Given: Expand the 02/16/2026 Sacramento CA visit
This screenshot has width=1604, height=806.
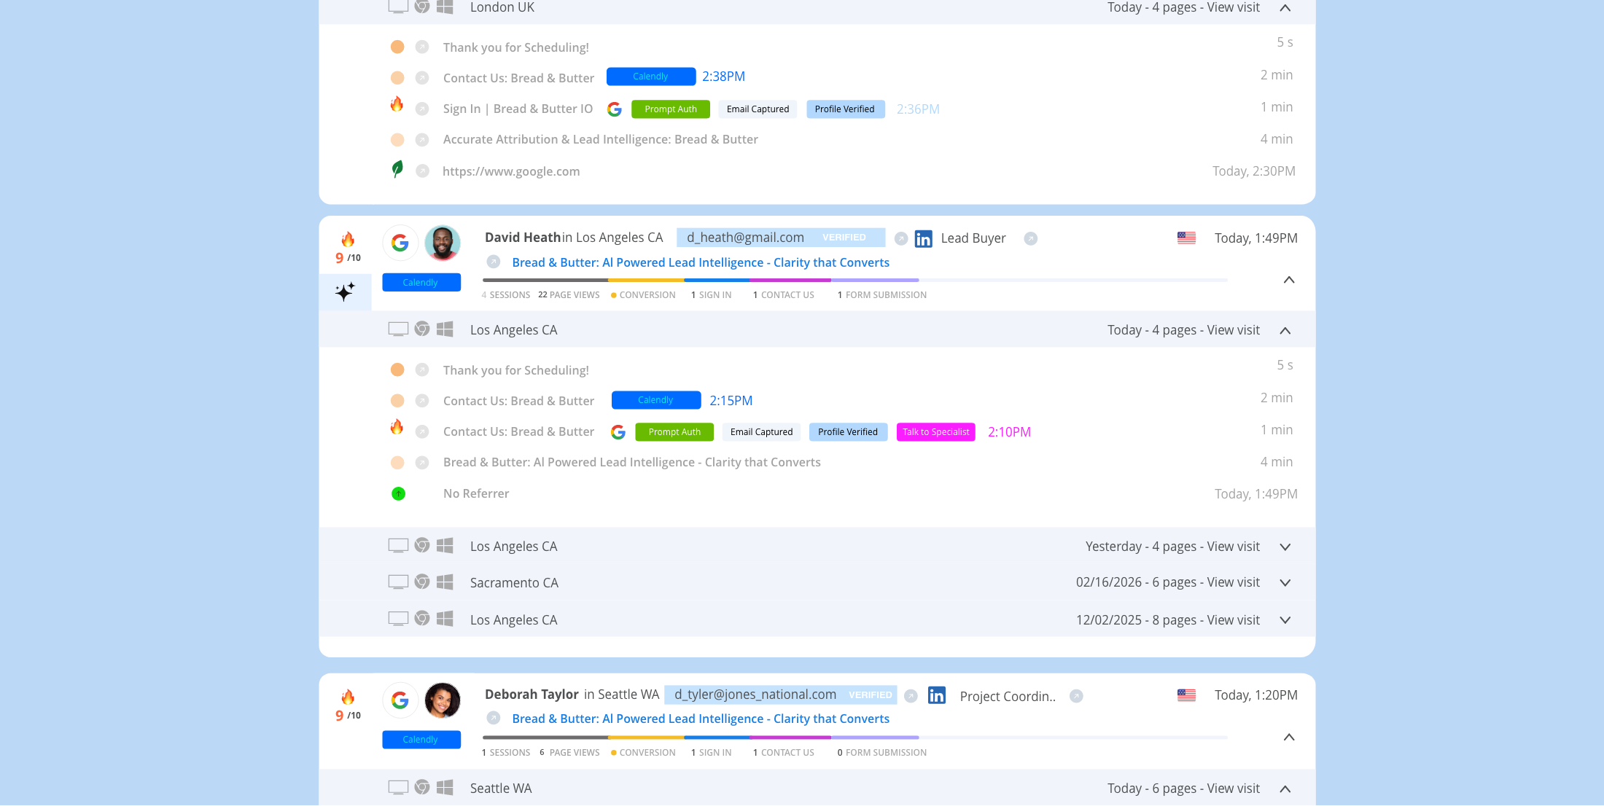Looking at the screenshot, I should 1285,582.
